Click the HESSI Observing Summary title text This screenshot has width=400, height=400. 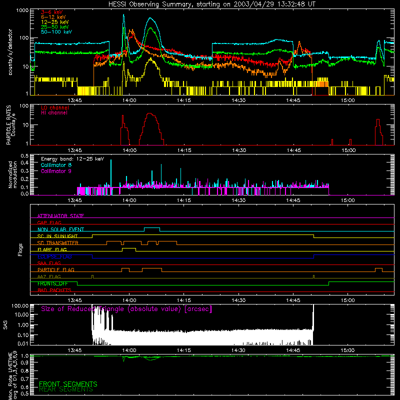pyautogui.click(x=212, y=4)
